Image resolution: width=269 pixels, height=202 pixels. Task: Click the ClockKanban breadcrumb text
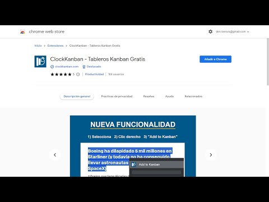point(95,45)
